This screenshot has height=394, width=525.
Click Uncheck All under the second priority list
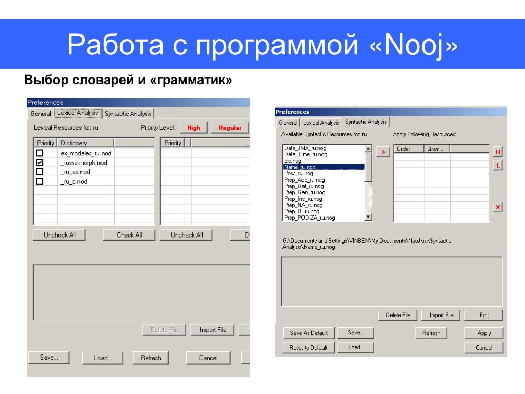point(187,235)
